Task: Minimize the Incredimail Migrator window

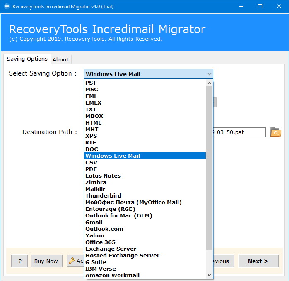Action: tap(241, 7)
